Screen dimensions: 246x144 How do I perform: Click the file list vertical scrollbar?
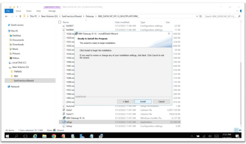[x=241, y=93]
